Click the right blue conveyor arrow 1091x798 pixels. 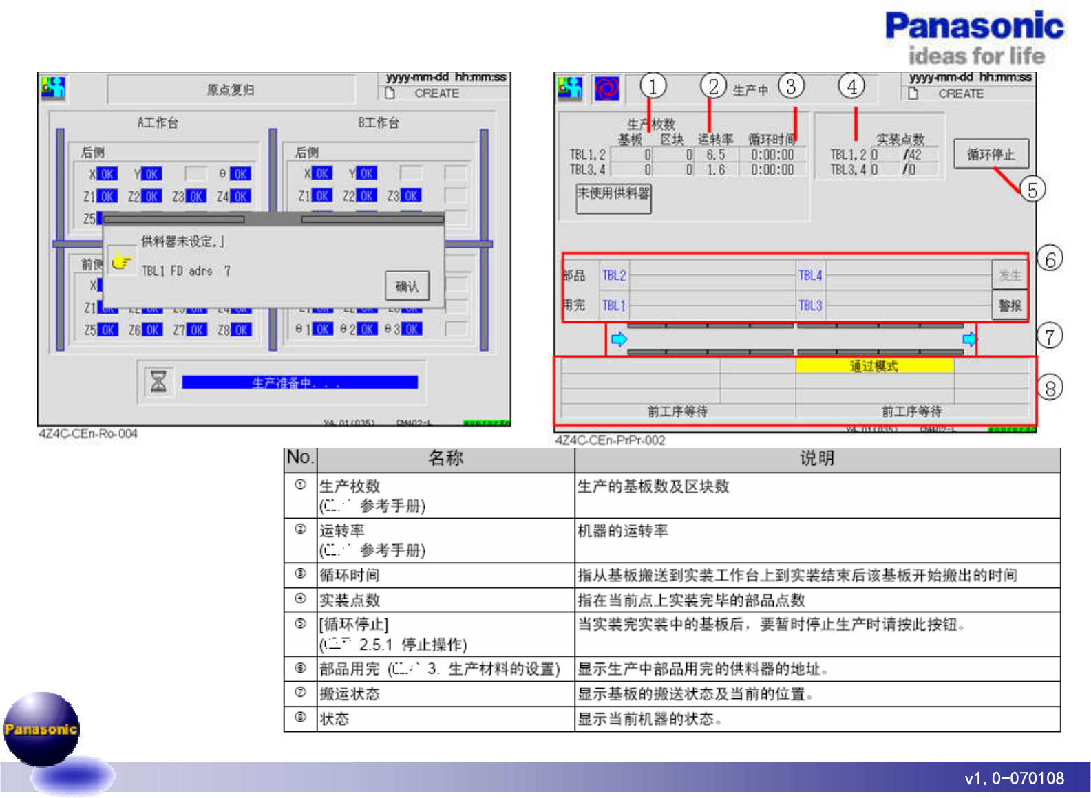point(969,339)
